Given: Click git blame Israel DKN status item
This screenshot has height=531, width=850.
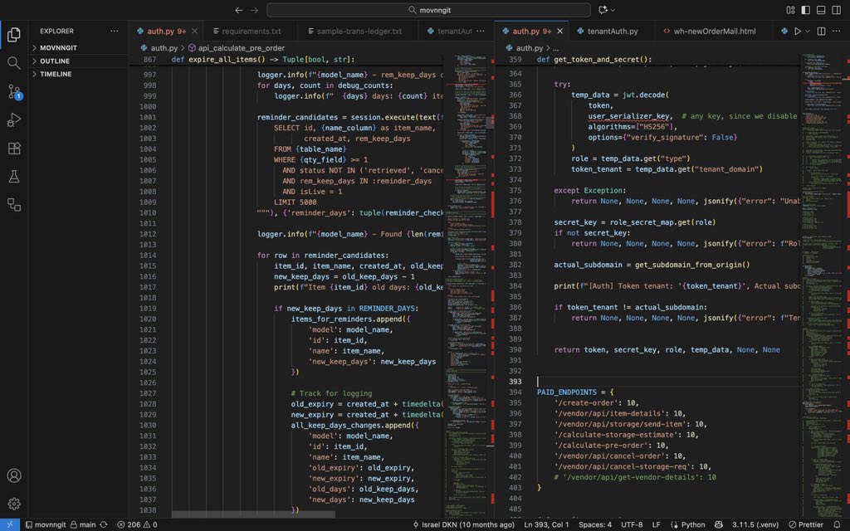Looking at the screenshot, I should coord(463,524).
